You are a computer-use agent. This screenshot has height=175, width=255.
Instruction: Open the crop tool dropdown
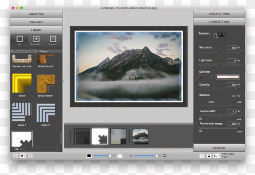[x=217, y=156]
